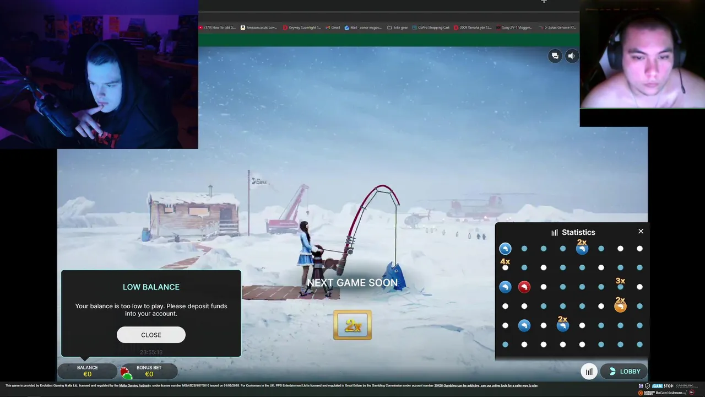The image size is (705, 397).
Task: Open the bike gear bookmarks folder
Action: pos(398,28)
